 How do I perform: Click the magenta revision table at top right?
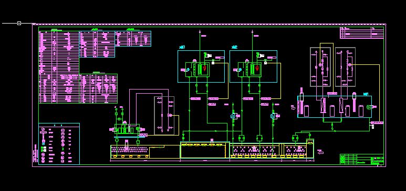point(362,32)
